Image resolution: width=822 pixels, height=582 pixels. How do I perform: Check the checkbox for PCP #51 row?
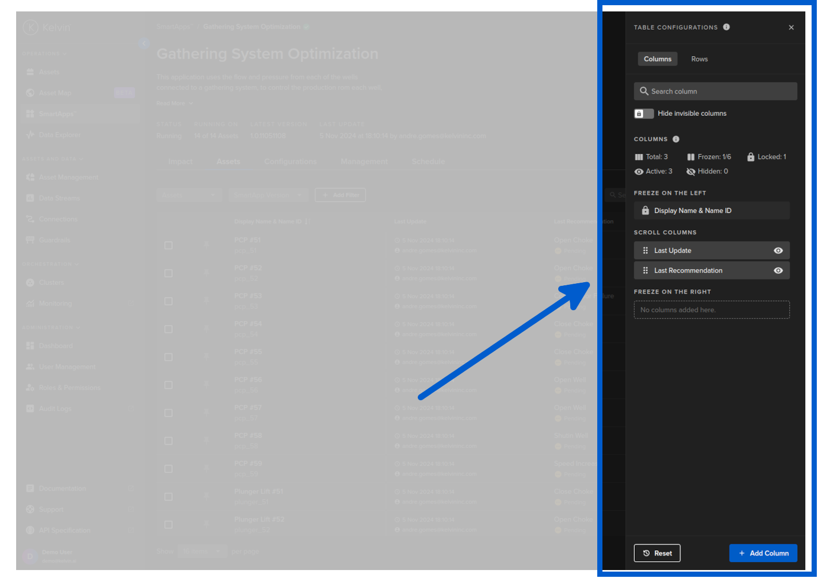pos(169,245)
